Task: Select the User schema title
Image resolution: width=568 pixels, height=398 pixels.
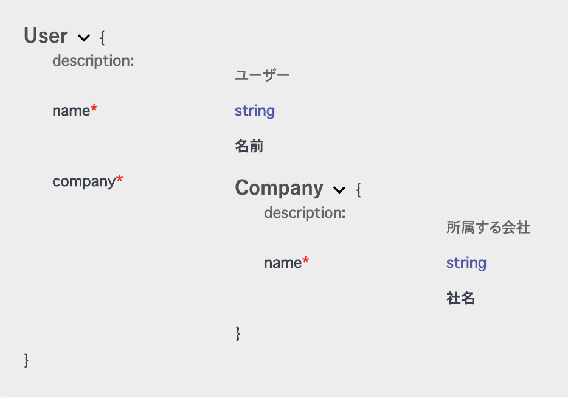Action: point(45,36)
